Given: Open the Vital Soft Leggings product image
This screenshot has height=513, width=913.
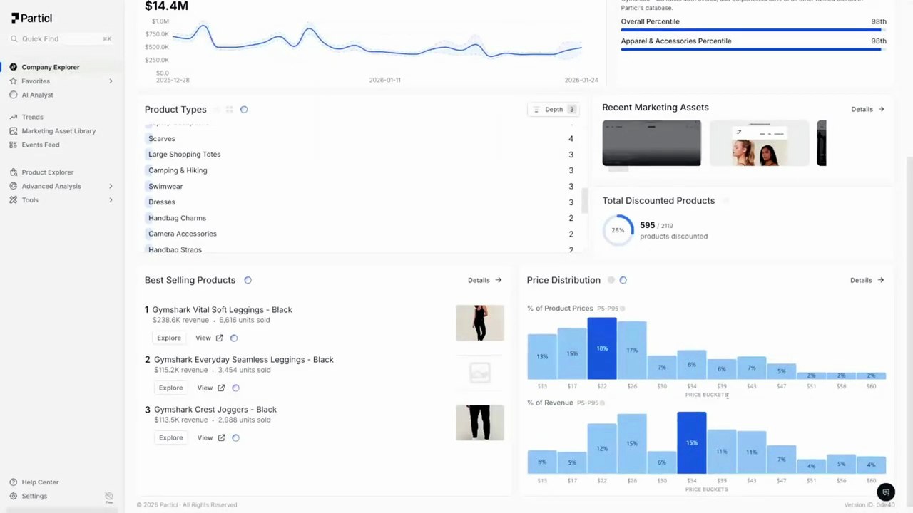Looking at the screenshot, I should pos(480,323).
